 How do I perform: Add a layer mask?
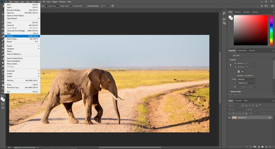[255, 147]
